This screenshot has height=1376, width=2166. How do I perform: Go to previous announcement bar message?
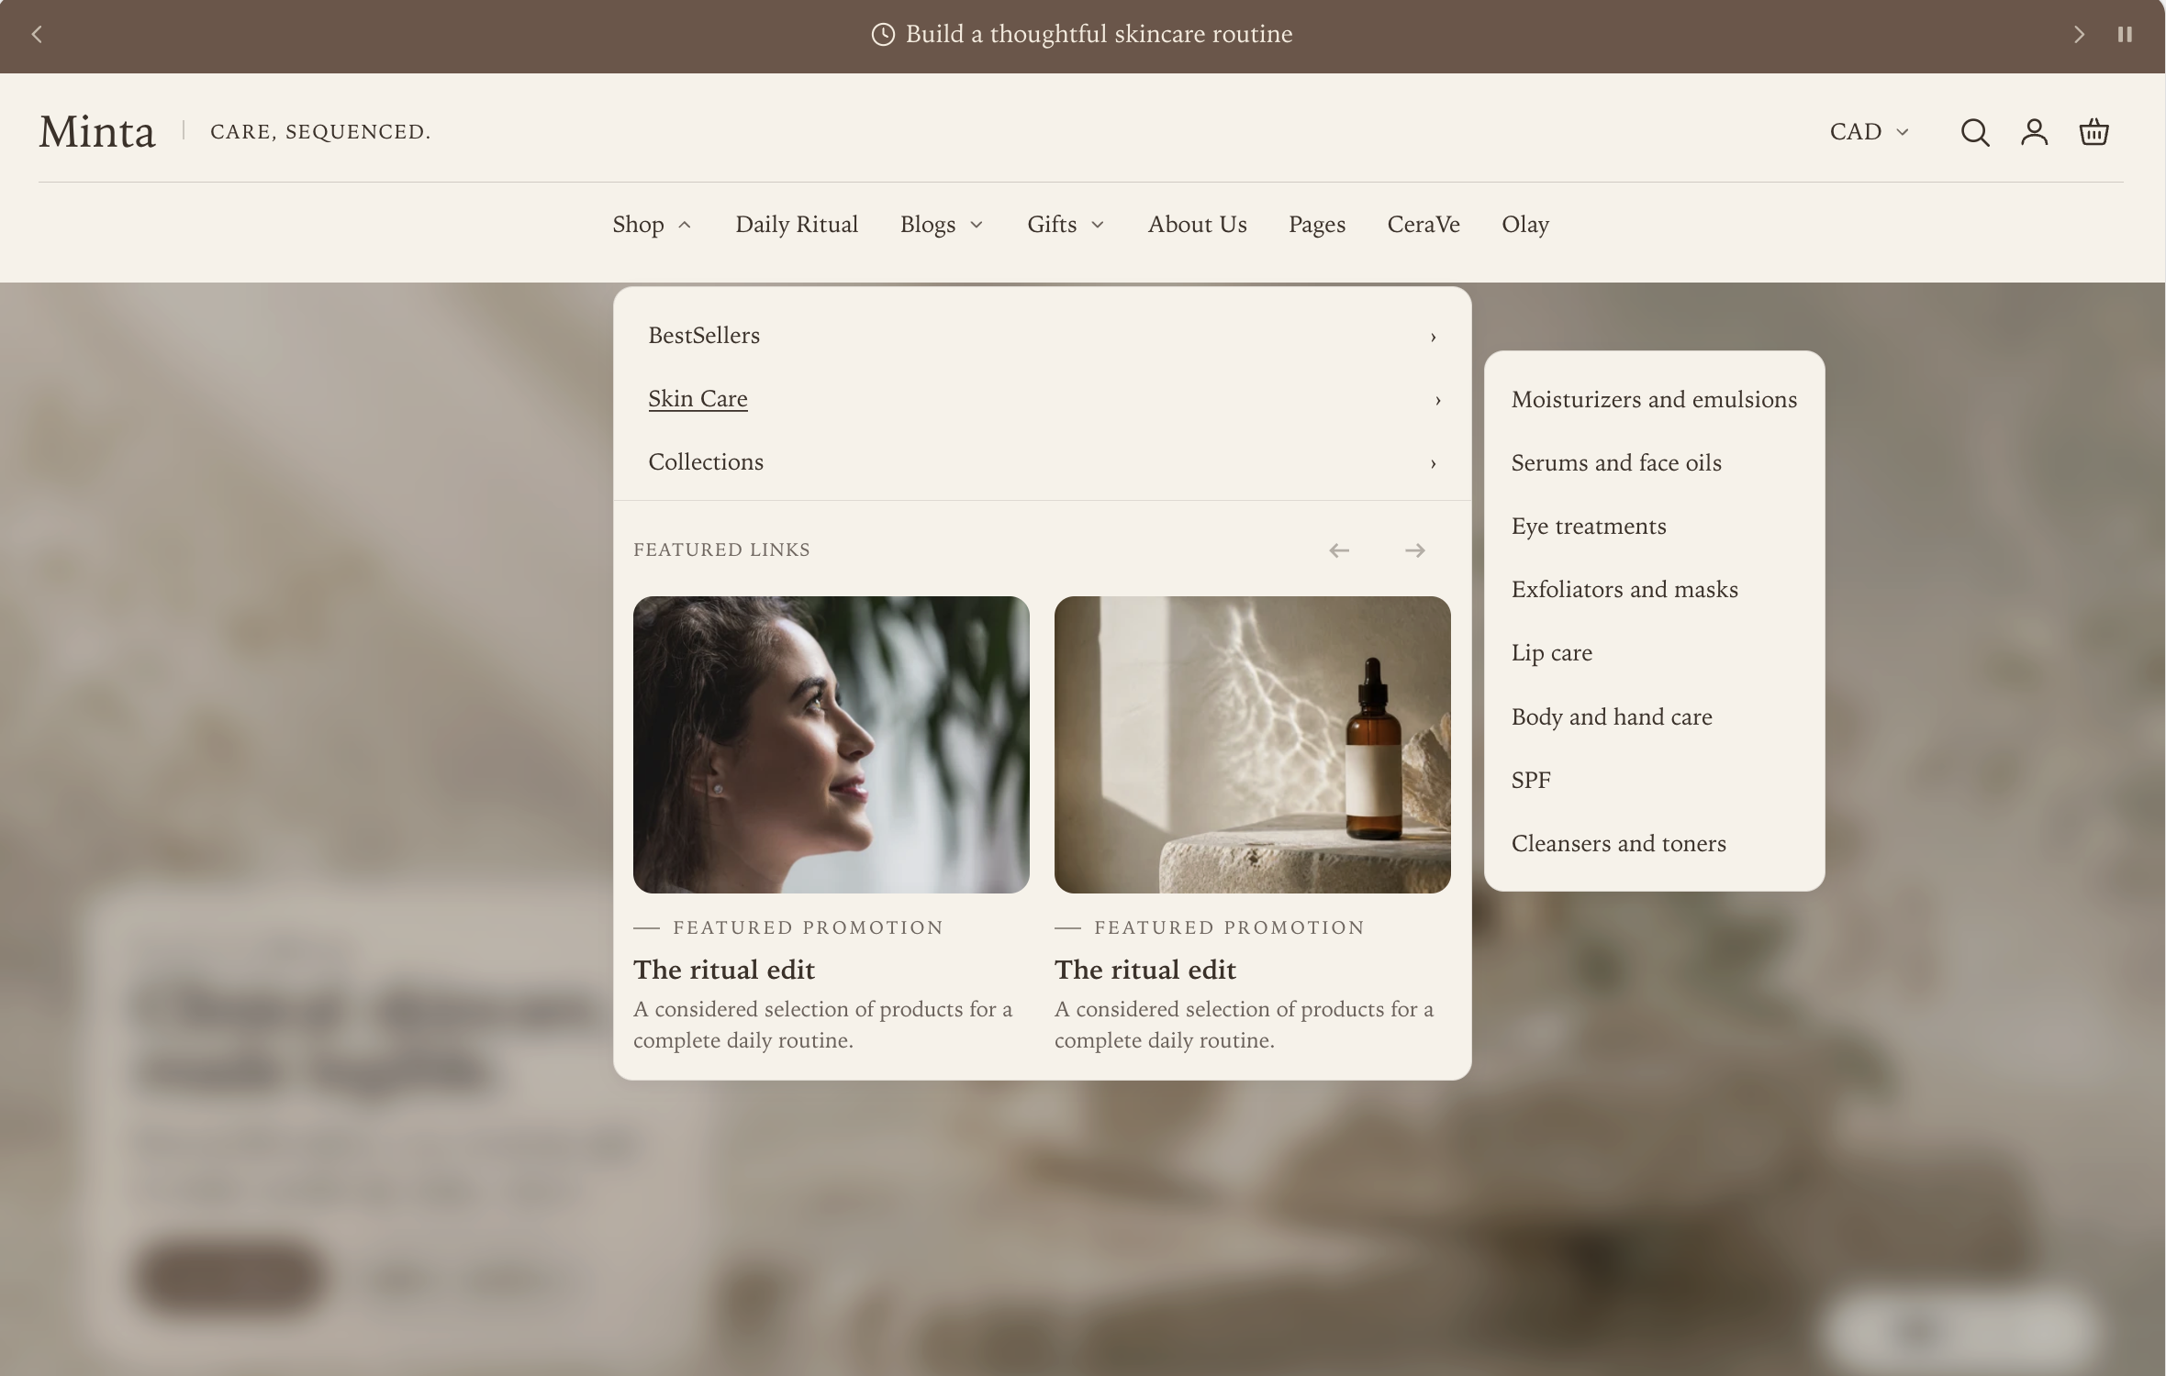click(x=37, y=35)
